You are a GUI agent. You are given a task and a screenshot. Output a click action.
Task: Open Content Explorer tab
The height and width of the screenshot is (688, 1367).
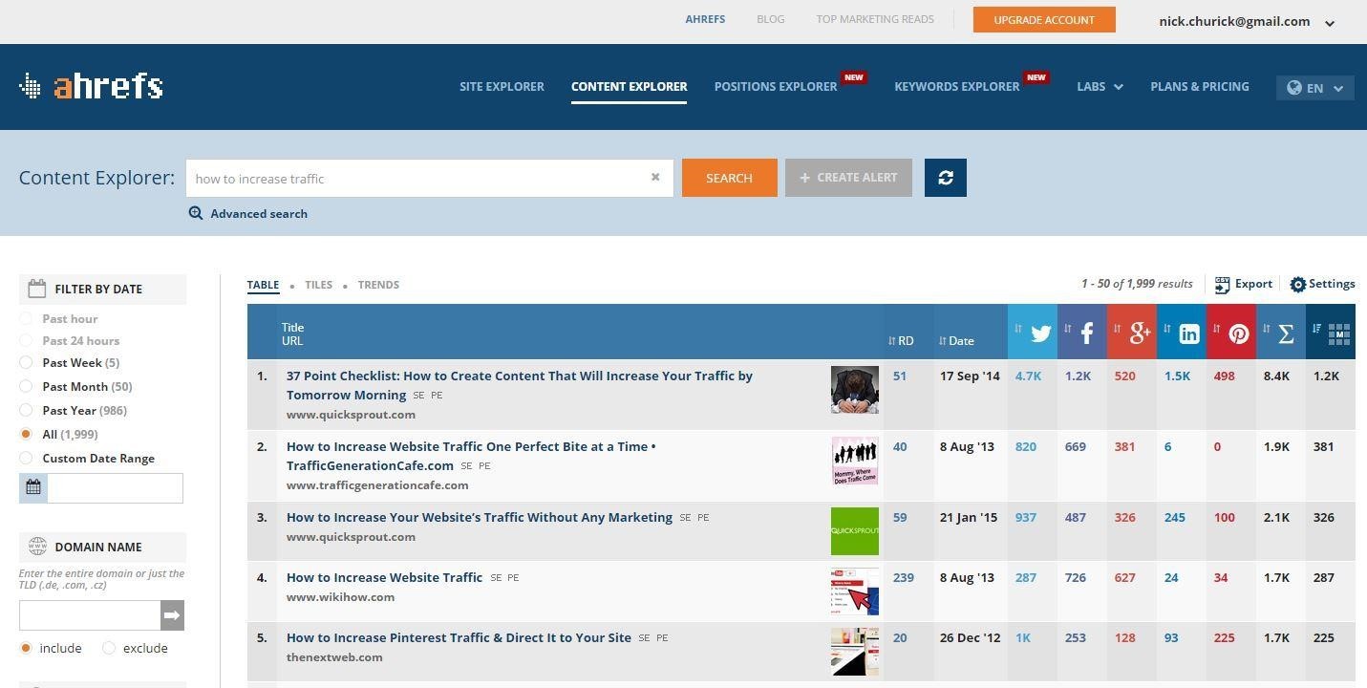pyautogui.click(x=629, y=87)
